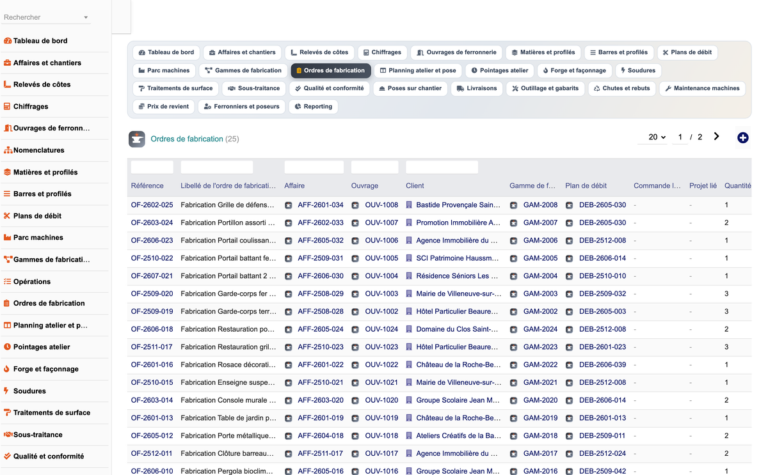The height and width of the screenshot is (475, 768).
Task: Click the Qualité et conformité check icon in sidebar
Action: [8, 456]
